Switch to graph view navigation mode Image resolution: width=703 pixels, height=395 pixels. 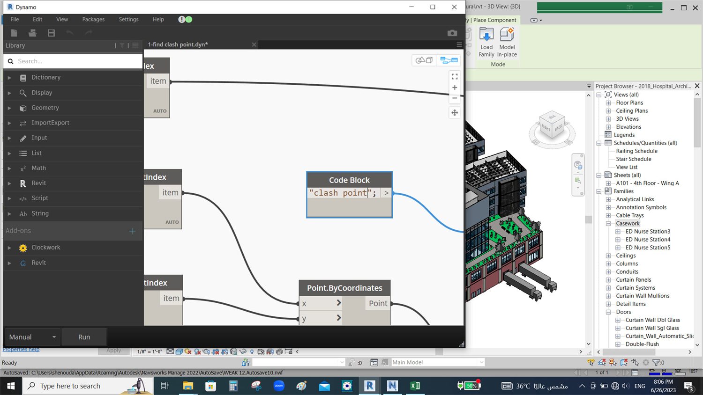tap(449, 60)
